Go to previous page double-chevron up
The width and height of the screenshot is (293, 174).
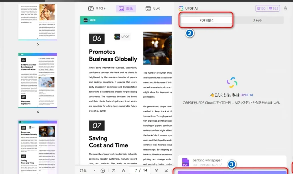coord(124,171)
